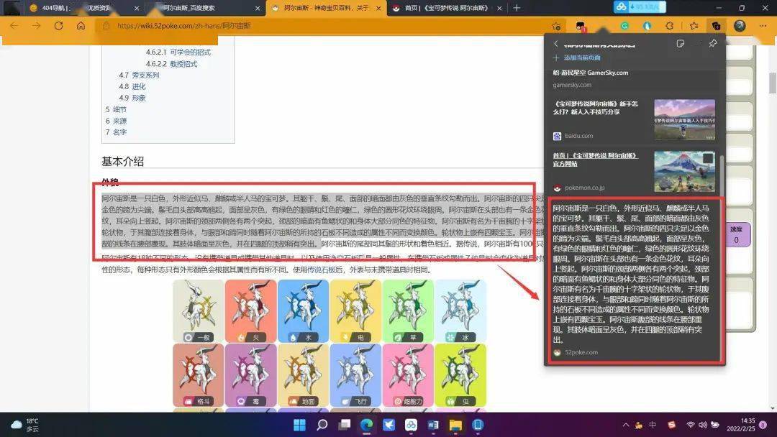The image size is (777, 437).
Task: Select the 超能力 type Arceus image
Action: [408, 375]
